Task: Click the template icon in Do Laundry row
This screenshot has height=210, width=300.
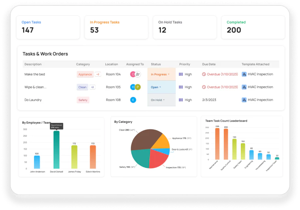Action: click(244, 100)
